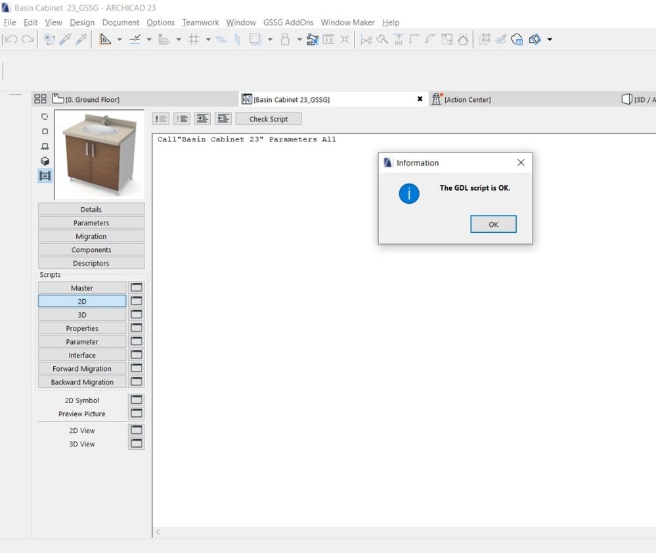Select the 3D cube preview icon
The height and width of the screenshot is (553, 656).
(45, 161)
